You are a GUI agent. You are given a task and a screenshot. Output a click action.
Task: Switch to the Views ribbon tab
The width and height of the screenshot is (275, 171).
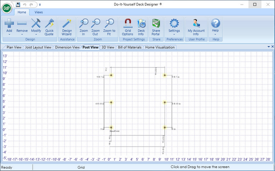point(39,12)
